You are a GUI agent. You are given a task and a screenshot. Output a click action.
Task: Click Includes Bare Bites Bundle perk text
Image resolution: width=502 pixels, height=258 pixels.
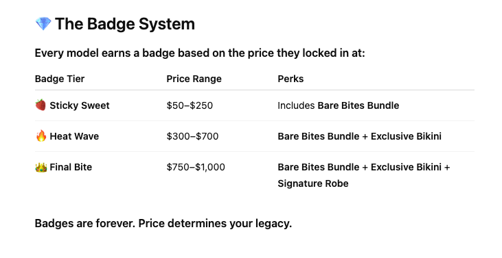pos(339,105)
